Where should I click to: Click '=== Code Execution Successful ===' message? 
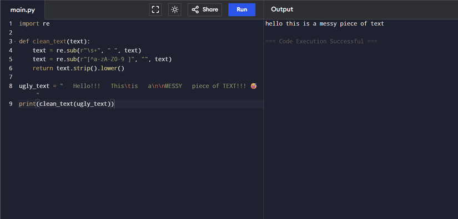coord(321,42)
